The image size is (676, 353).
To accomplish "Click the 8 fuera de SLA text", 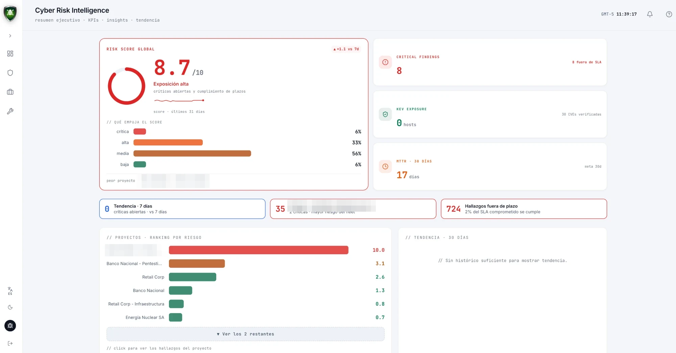I will tap(586, 62).
